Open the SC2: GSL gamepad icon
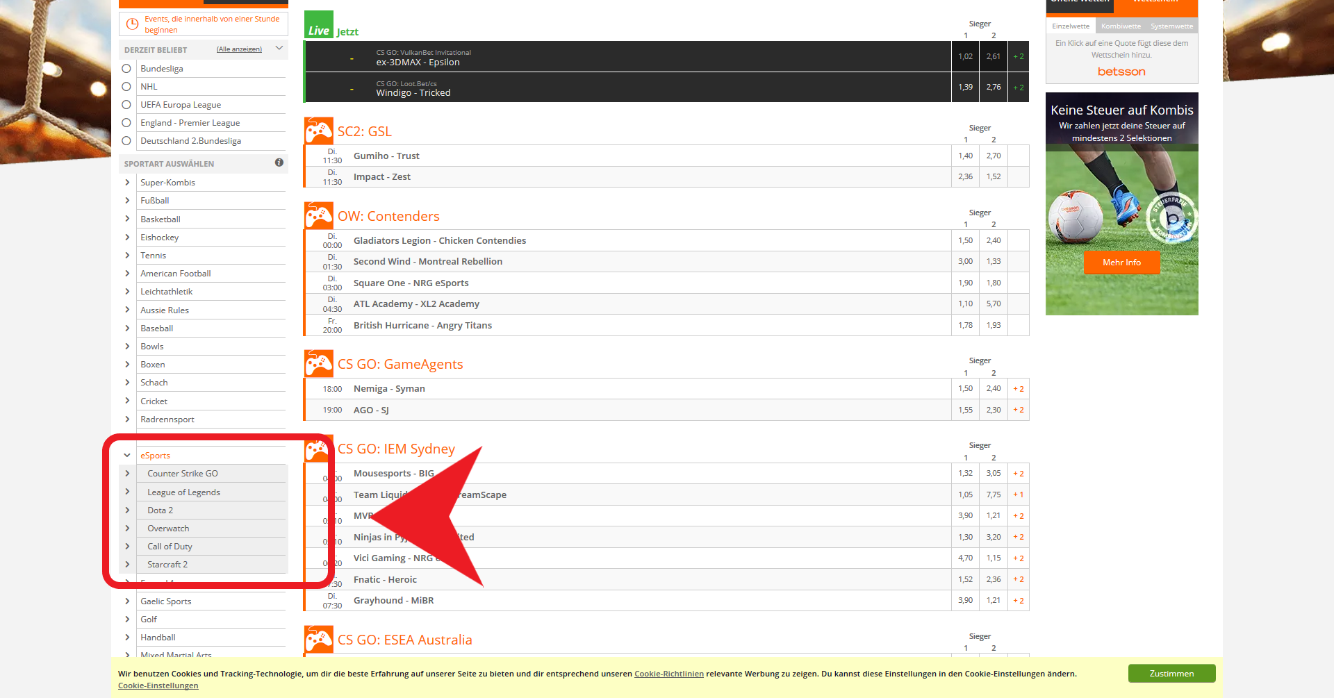 [319, 131]
